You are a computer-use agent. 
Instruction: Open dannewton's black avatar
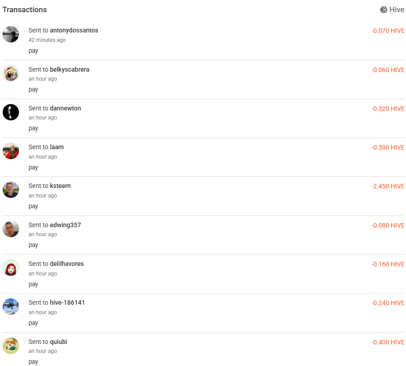click(11, 112)
